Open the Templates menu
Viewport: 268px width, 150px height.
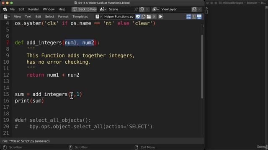pyautogui.click(x=80, y=17)
